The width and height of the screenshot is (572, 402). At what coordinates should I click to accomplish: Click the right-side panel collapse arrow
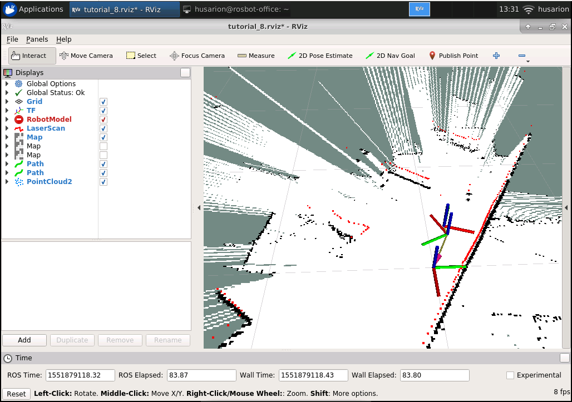(x=566, y=208)
